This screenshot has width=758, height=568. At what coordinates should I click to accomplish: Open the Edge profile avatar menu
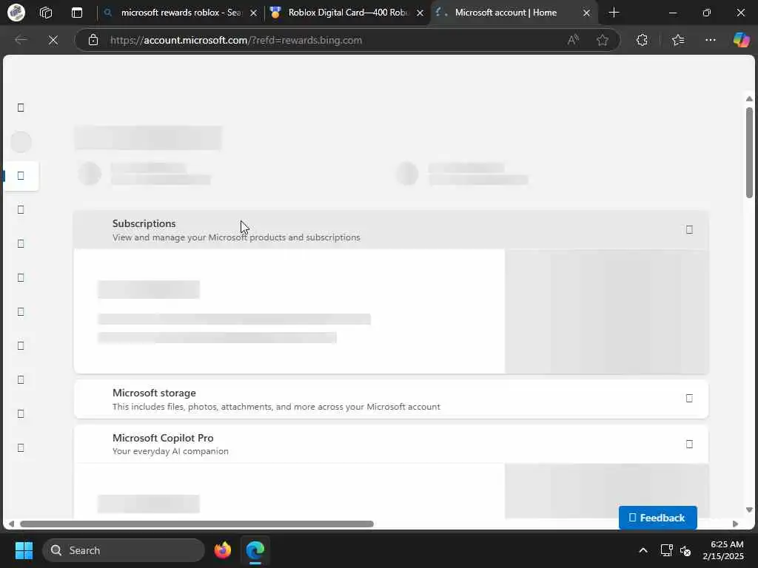[16, 13]
